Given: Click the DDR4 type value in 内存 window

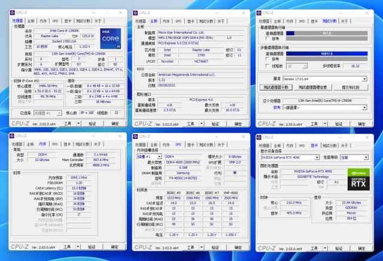Looking at the screenshot, I should [42, 154].
